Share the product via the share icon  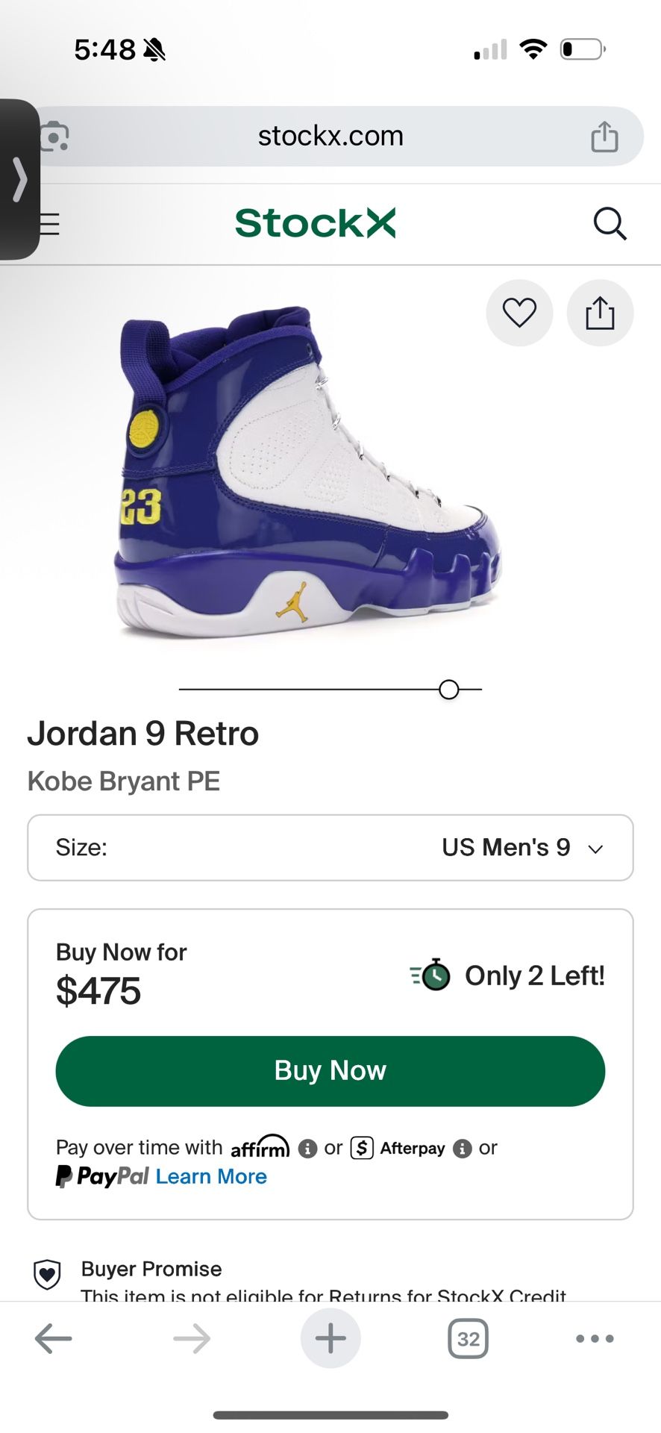(600, 313)
